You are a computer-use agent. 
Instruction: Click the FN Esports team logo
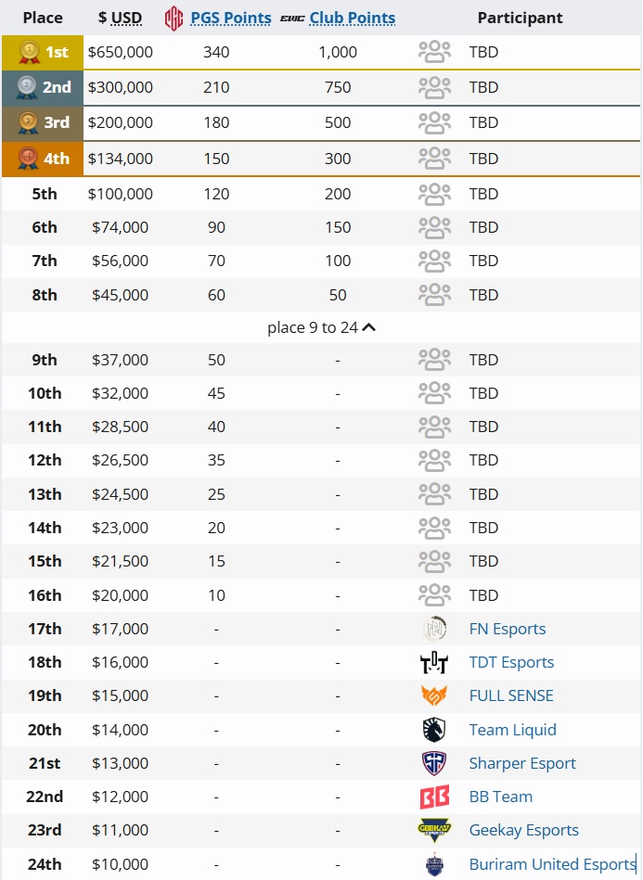click(434, 629)
